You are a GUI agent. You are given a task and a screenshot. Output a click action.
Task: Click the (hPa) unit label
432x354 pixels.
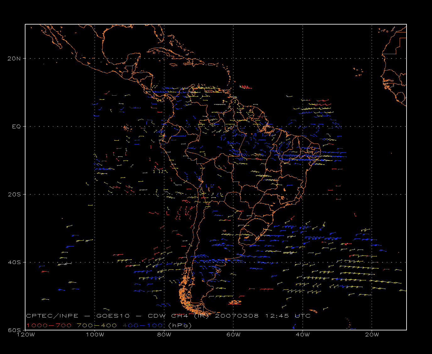pyautogui.click(x=180, y=325)
